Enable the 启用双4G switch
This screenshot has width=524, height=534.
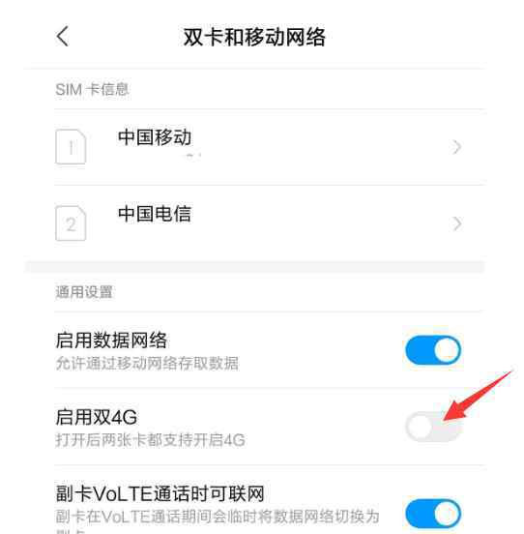pos(433,427)
